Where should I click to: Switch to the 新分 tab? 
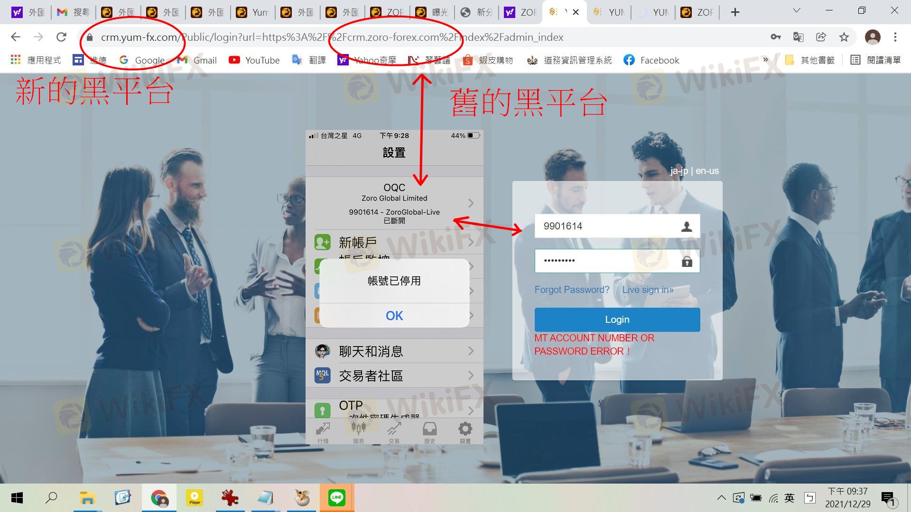click(x=476, y=12)
